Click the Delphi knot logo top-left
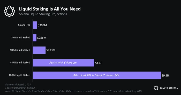This screenshot has height=95, width=181. (9, 11)
